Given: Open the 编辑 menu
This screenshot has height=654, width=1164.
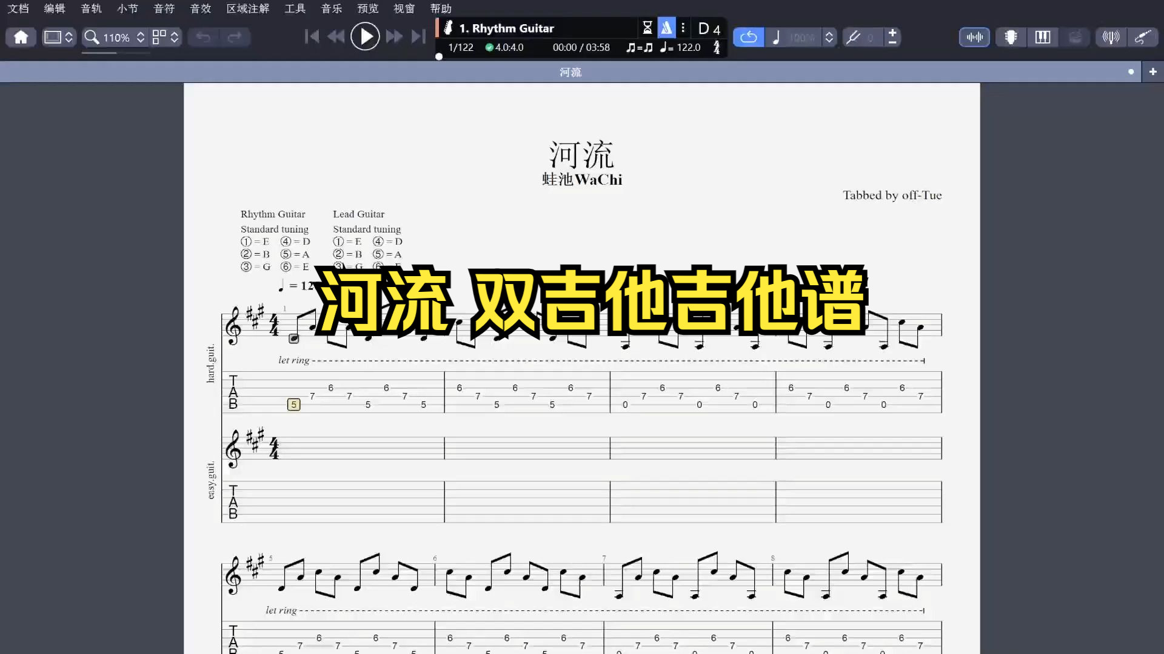Looking at the screenshot, I should pyautogui.click(x=55, y=8).
